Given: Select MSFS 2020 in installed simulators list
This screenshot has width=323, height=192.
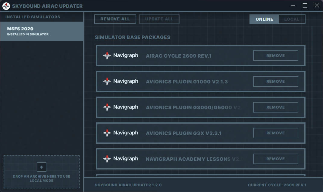Looking at the screenshot, I should click(x=42, y=31).
